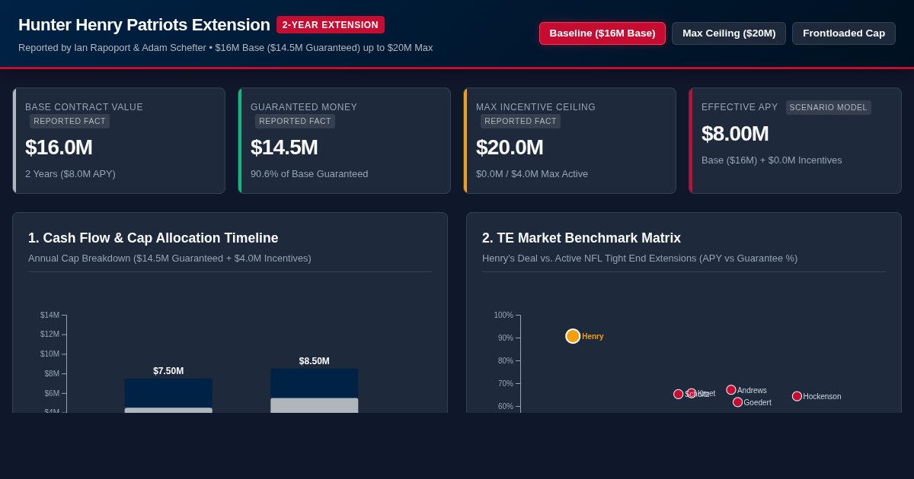Click the $14M axis label
Image resolution: width=914 pixels, height=479 pixels.
point(50,316)
